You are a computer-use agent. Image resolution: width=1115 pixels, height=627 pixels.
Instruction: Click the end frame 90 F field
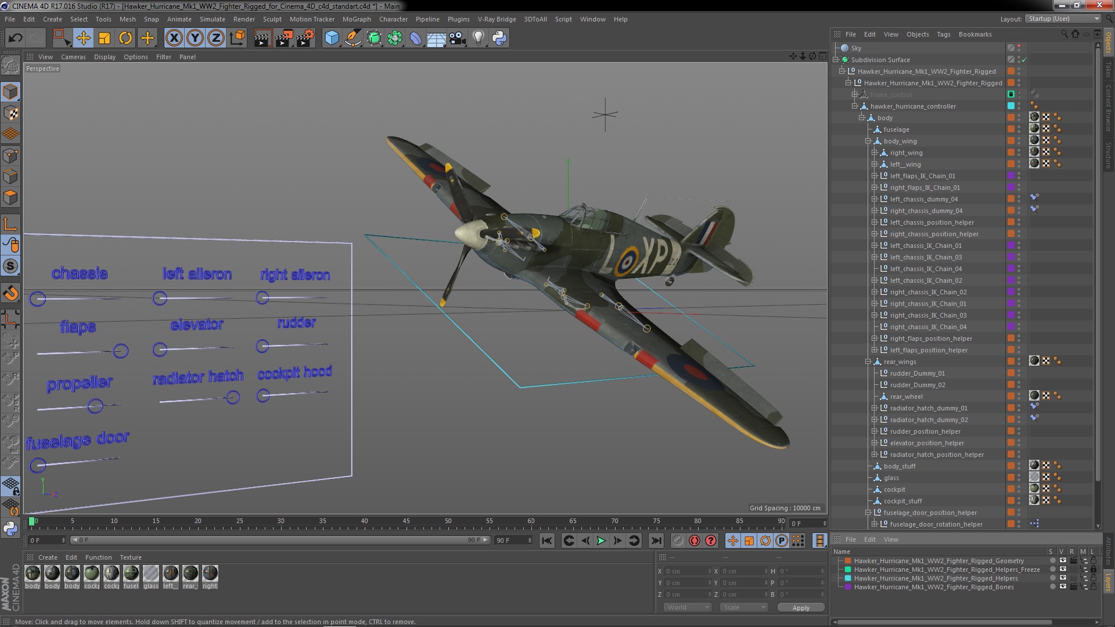(513, 540)
